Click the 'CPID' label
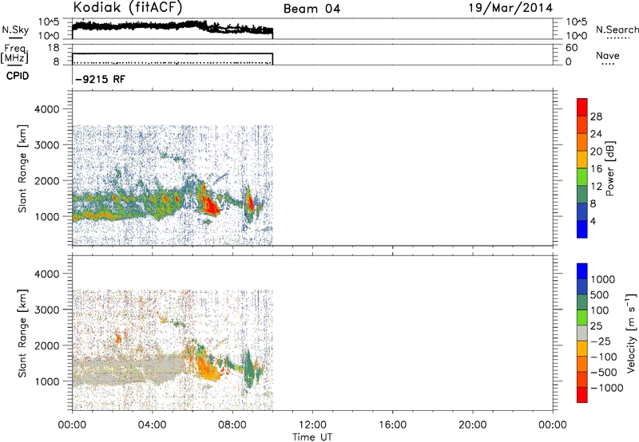This screenshot has height=442, width=639. click(x=18, y=76)
